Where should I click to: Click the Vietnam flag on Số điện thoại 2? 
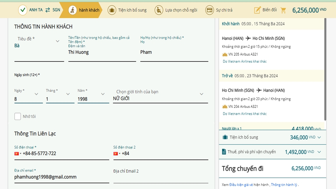[x=115, y=154]
